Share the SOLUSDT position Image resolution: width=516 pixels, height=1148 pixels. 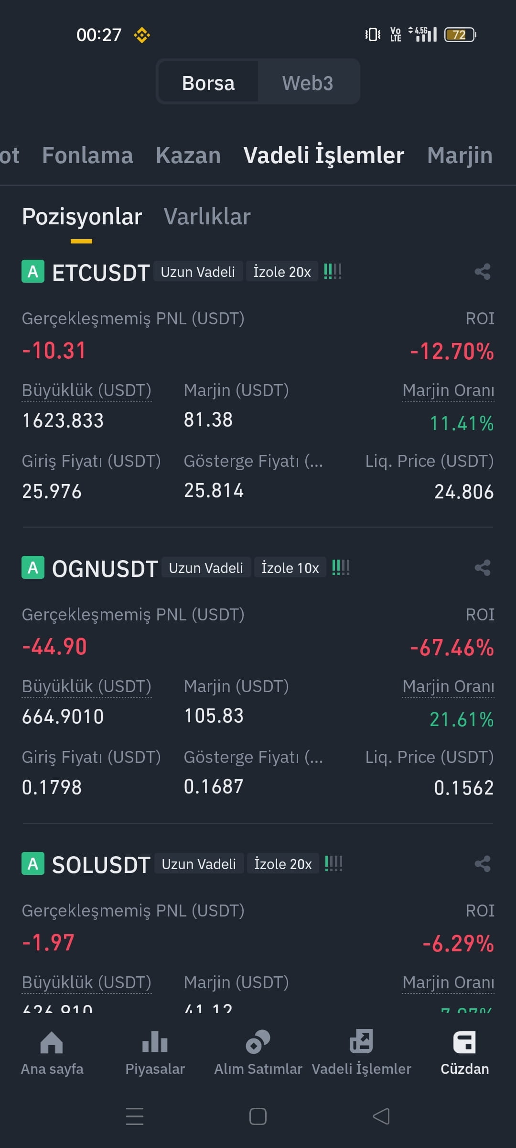tap(483, 864)
